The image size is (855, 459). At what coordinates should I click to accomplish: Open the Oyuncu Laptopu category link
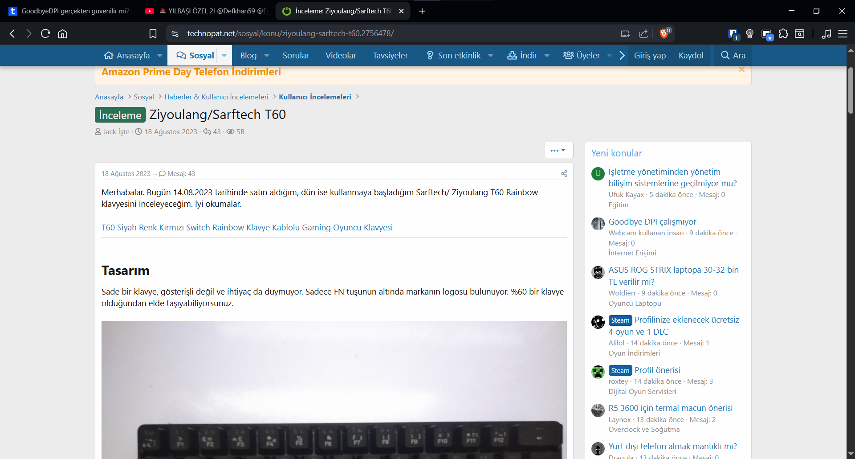point(635,303)
